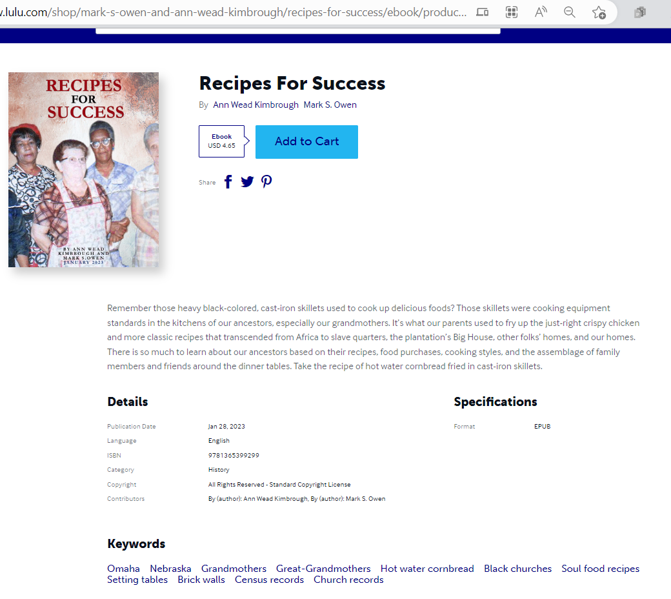671x599 pixels.
Task: Open the browser apps grid icon
Action: 512,12
